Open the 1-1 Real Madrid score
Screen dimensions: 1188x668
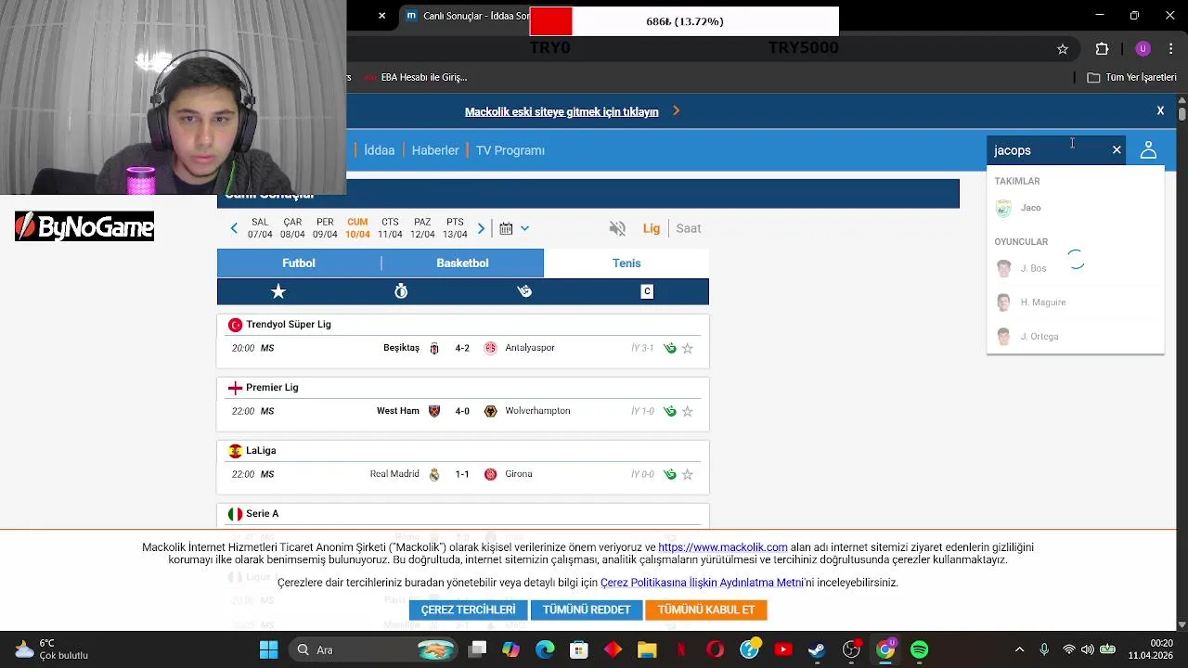point(462,474)
